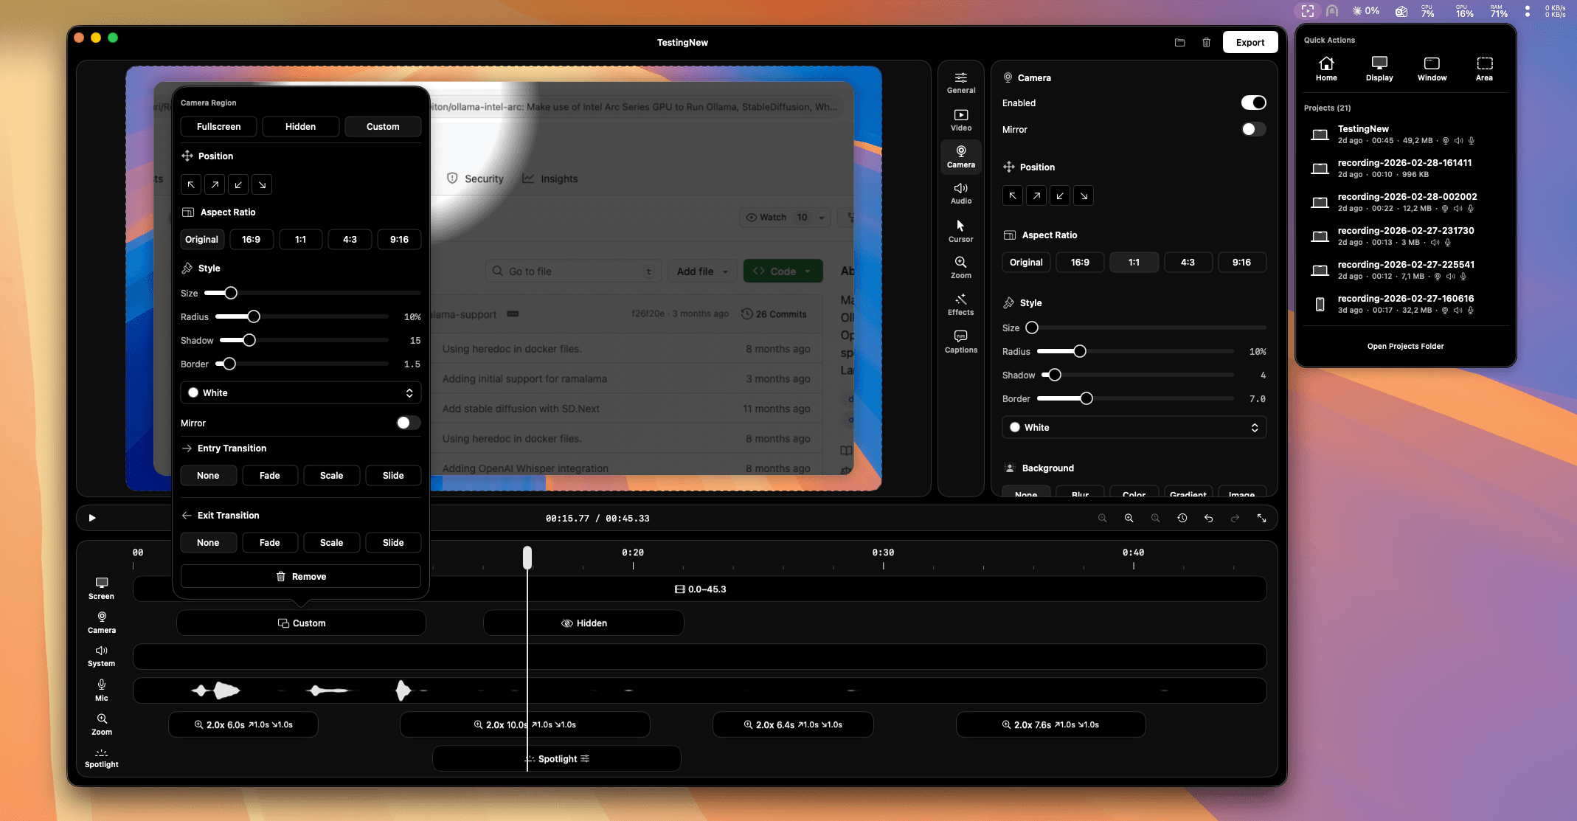Select the 4:3 aspect ratio
1577x821 pixels.
350,239
